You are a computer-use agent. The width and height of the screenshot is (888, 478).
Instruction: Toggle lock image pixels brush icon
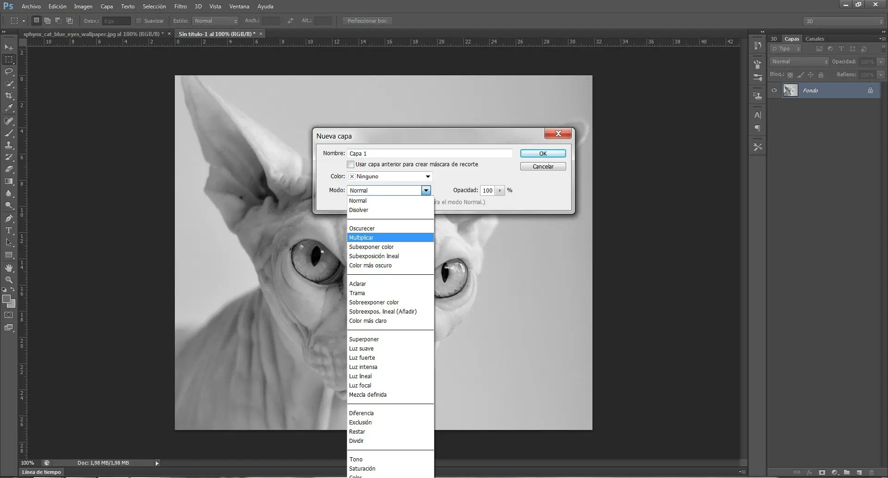[801, 75]
